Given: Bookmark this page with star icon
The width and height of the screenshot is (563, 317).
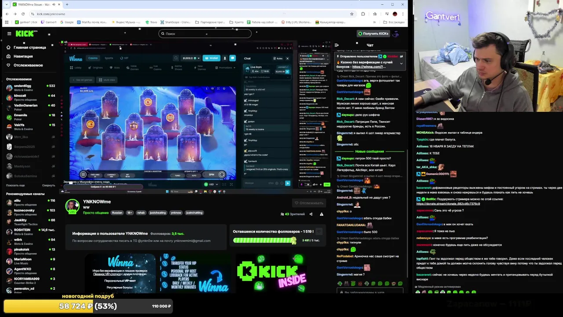Looking at the screenshot, I should click(351, 14).
